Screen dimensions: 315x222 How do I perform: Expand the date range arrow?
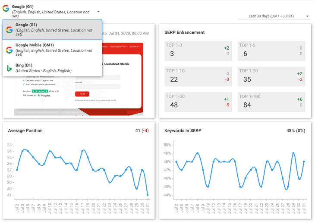(x=307, y=16)
